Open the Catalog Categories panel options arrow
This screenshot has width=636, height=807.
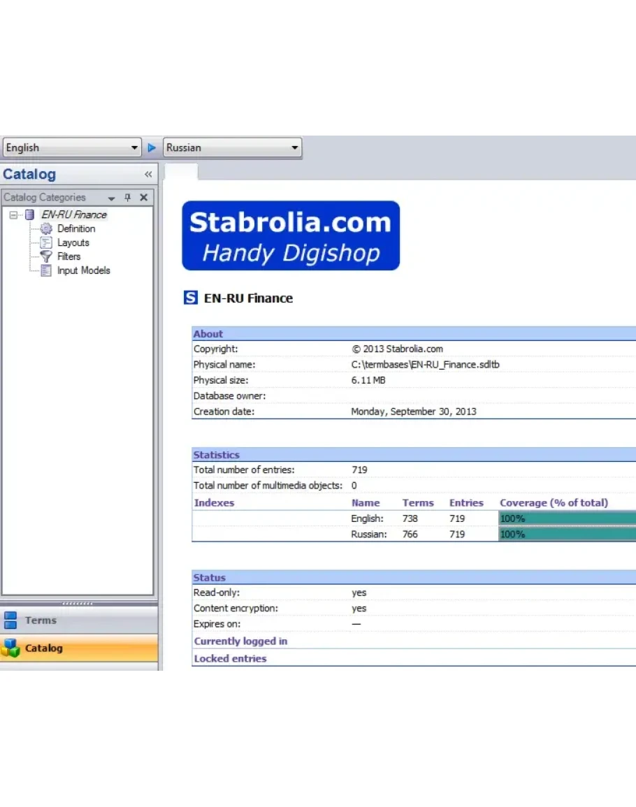pos(111,198)
